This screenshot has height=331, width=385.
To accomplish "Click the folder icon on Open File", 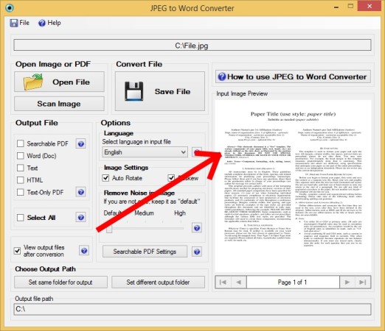I will [x=33, y=82].
